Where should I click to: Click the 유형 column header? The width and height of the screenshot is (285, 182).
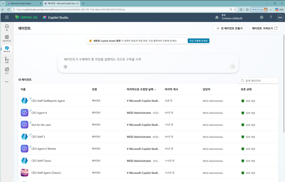coord(94,89)
